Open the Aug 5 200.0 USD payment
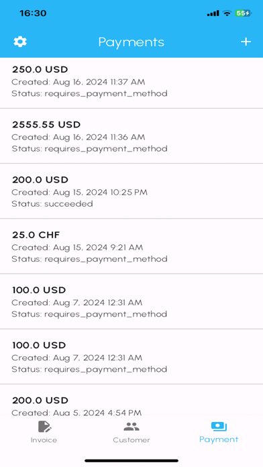The image size is (263, 467). point(131,401)
